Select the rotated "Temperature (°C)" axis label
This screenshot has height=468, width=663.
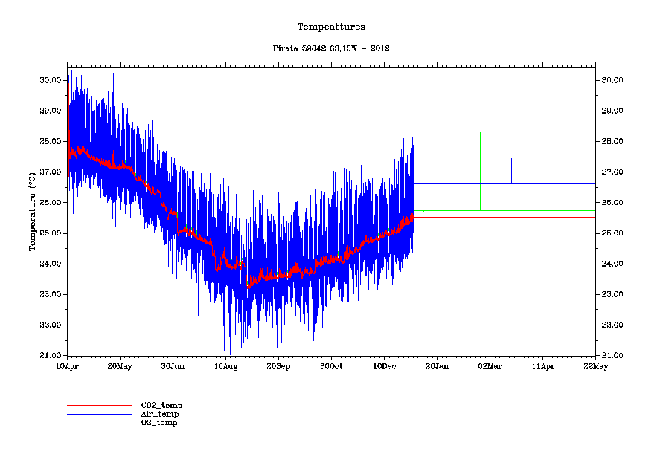(32, 212)
